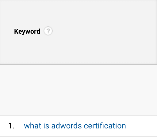Open the 'what is adwords certification' keyword link
This screenshot has height=137, width=157.
click(75, 126)
